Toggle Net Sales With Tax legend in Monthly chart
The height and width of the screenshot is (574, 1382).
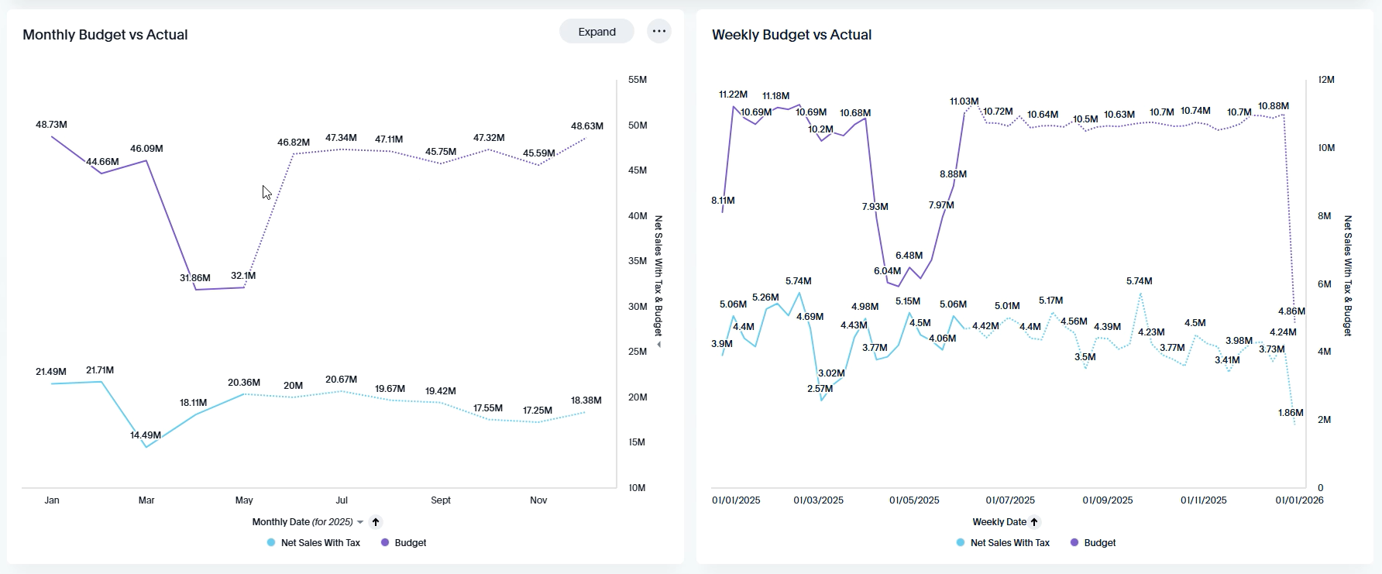314,543
